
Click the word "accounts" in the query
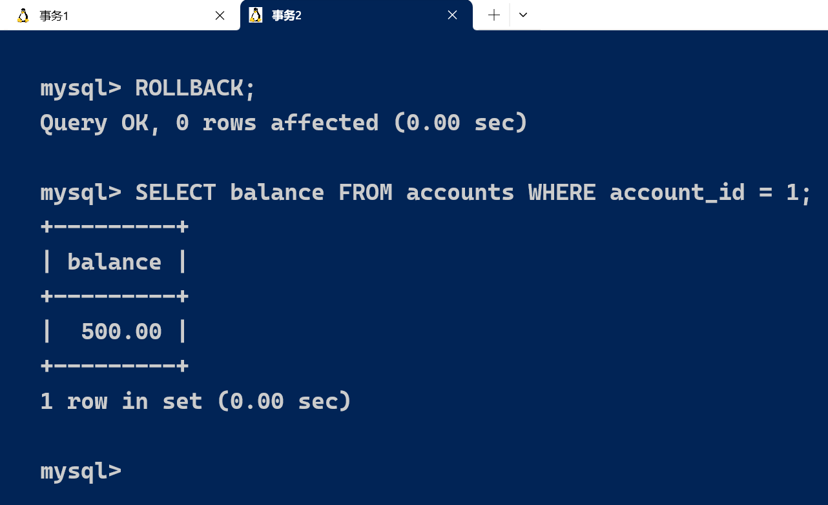tap(460, 192)
